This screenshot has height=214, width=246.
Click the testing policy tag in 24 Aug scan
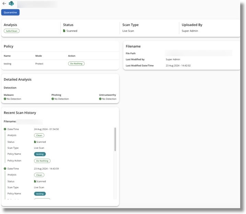tap(40, 154)
